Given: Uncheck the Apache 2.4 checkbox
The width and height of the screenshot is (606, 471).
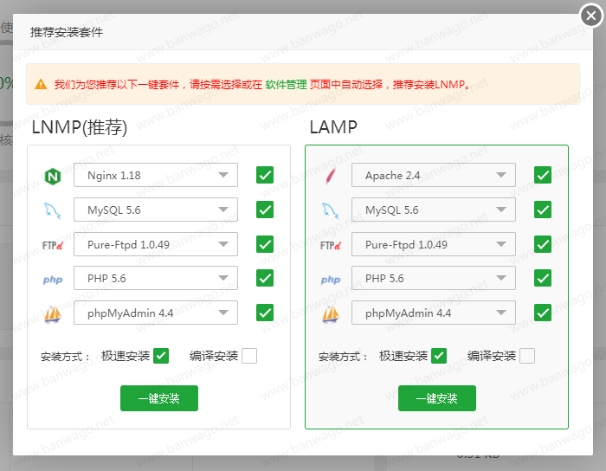Looking at the screenshot, I should pyautogui.click(x=543, y=175).
